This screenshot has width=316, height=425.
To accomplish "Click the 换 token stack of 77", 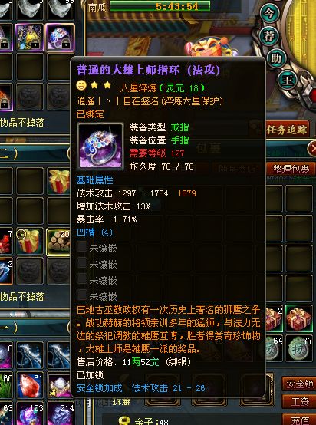I will click(x=299, y=349).
